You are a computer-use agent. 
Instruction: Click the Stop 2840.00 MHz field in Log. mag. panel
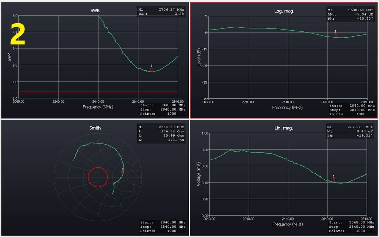[x=352, y=110]
